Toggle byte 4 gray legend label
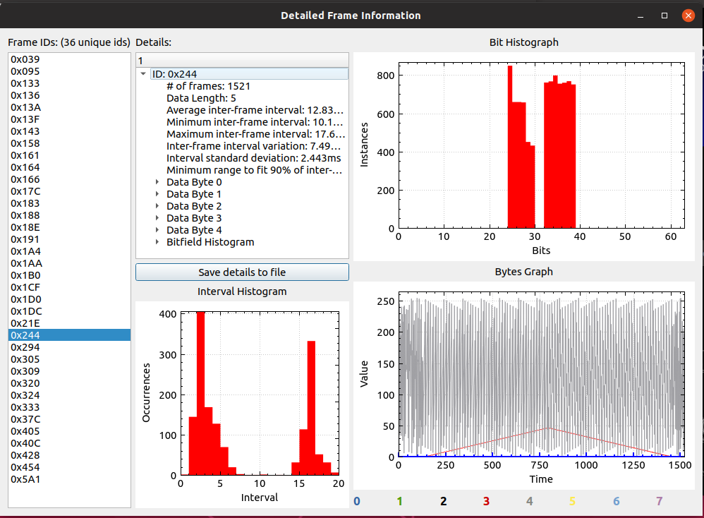The height and width of the screenshot is (518, 704). coord(529,501)
